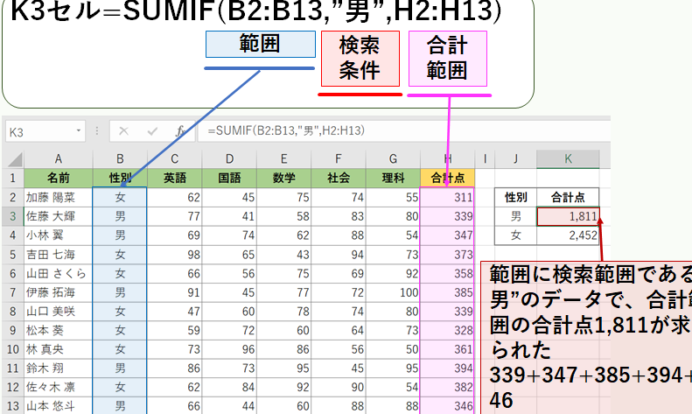
Task: Select cell K3 containing 1,811
Action: click(568, 216)
